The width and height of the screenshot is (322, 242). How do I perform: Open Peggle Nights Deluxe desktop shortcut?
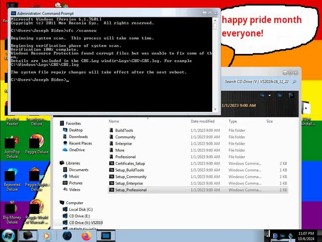[x=37, y=179]
